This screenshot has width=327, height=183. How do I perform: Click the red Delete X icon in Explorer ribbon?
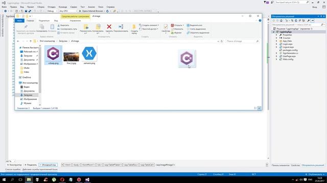(x=109, y=26)
